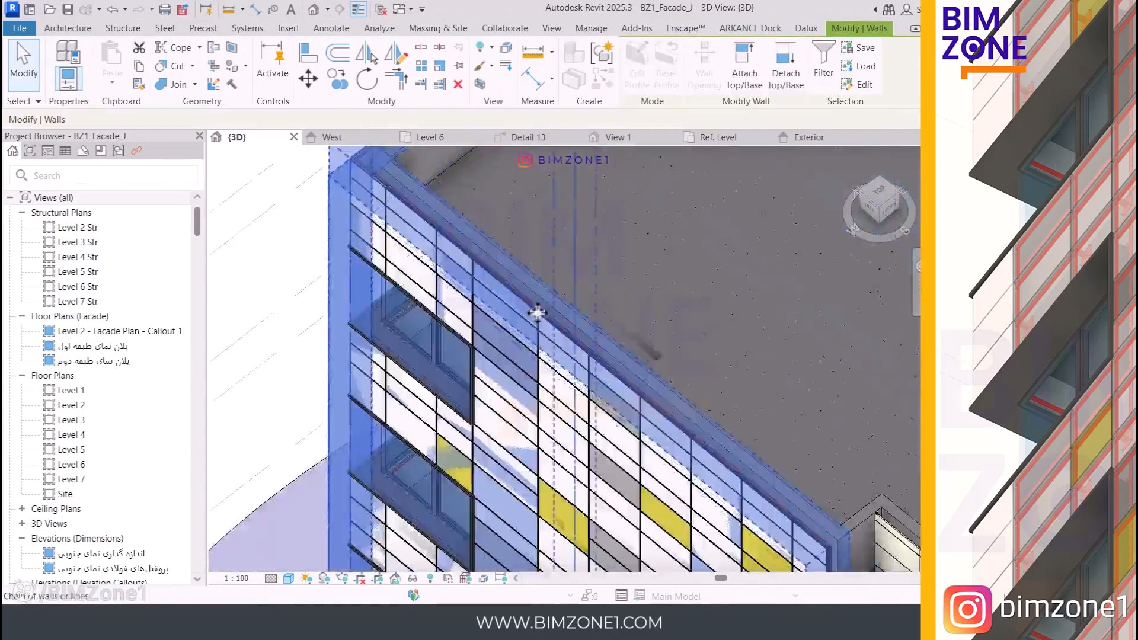1138x640 pixels.
Task: Select the Copy tool icon
Action: [337, 79]
